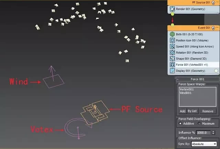This screenshot has height=149, width=220.
Task: Click the Display 001 operator icon
Action: pyautogui.click(x=173, y=71)
